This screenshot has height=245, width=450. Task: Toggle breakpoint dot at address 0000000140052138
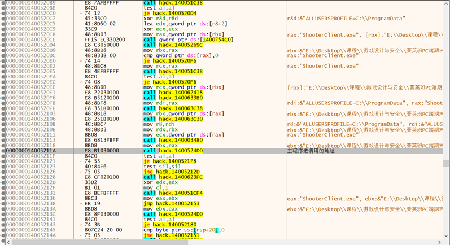(3, 204)
